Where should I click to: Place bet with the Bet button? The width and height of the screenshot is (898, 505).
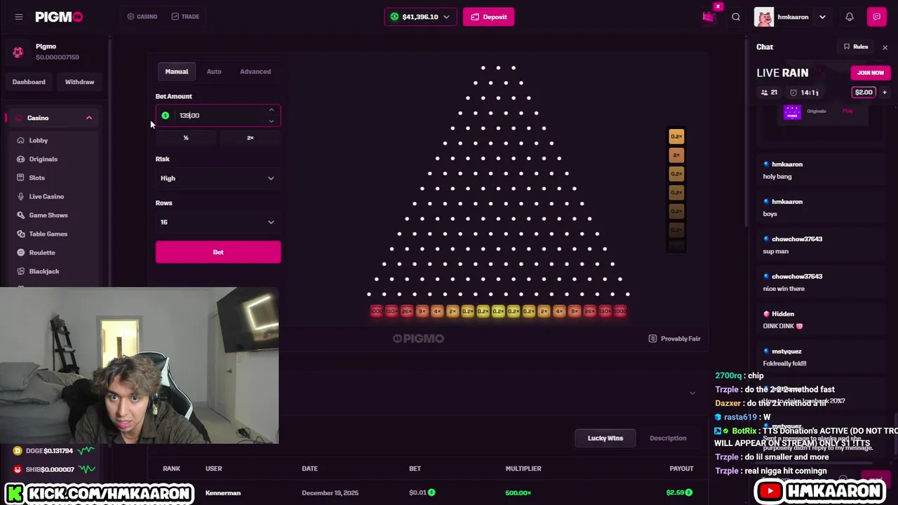click(218, 252)
